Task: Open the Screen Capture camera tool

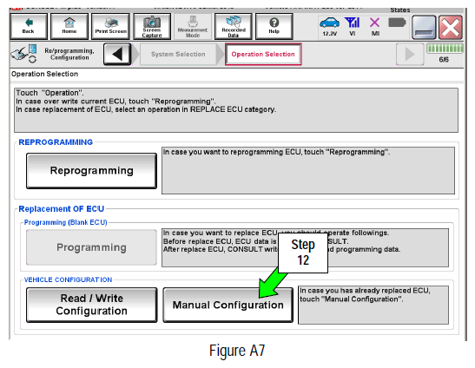Action: click(x=152, y=26)
